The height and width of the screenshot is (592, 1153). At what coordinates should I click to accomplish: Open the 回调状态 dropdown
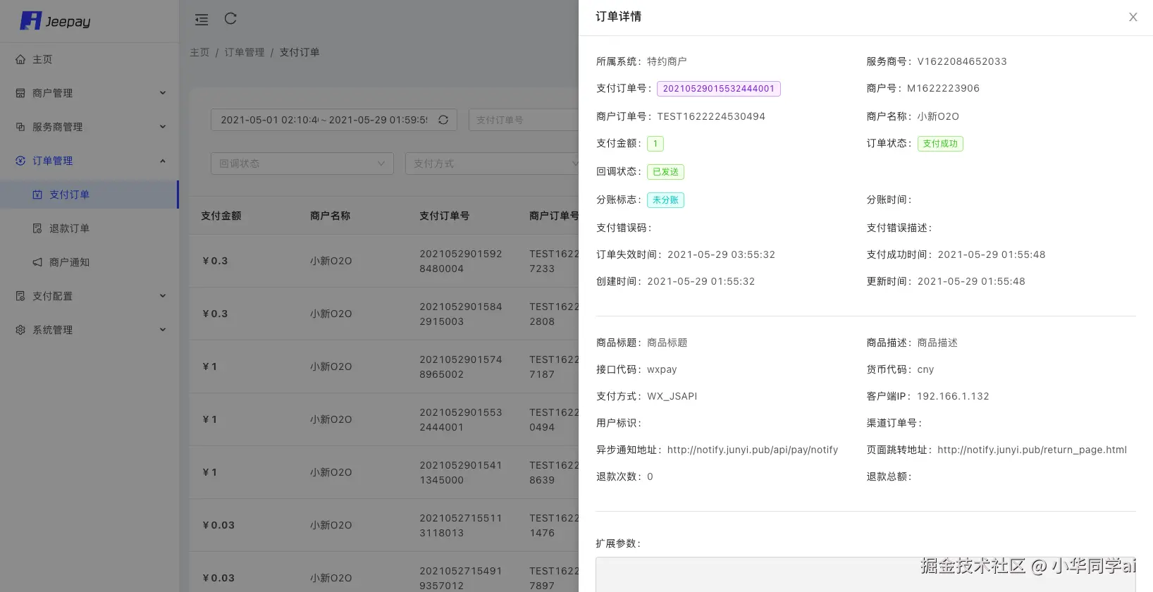pos(302,164)
